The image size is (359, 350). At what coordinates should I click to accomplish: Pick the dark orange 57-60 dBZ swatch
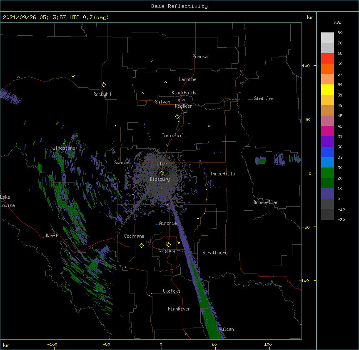click(327, 69)
